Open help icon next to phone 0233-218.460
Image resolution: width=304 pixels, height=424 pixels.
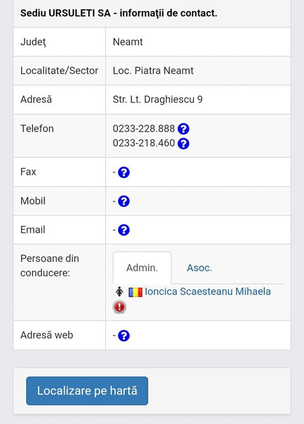pyautogui.click(x=183, y=144)
